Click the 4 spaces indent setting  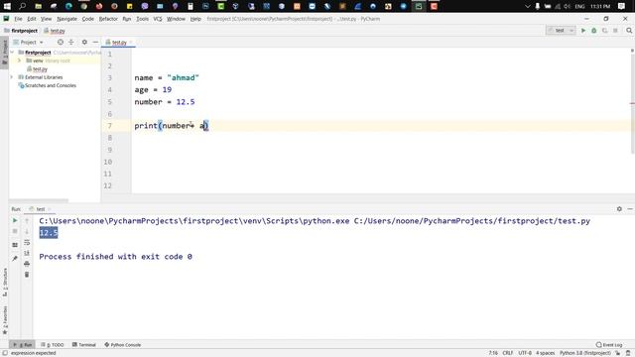546,353
